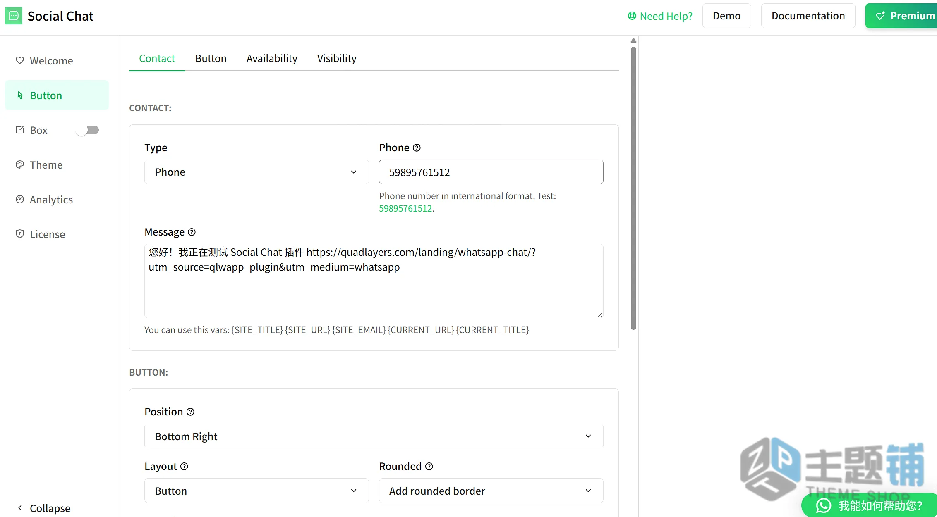Image resolution: width=937 pixels, height=517 pixels.
Task: Click the scrollbar up arrow
Action: [x=633, y=41]
